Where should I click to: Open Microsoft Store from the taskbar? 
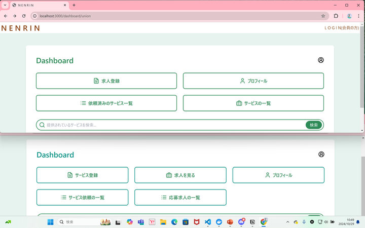coord(186,222)
